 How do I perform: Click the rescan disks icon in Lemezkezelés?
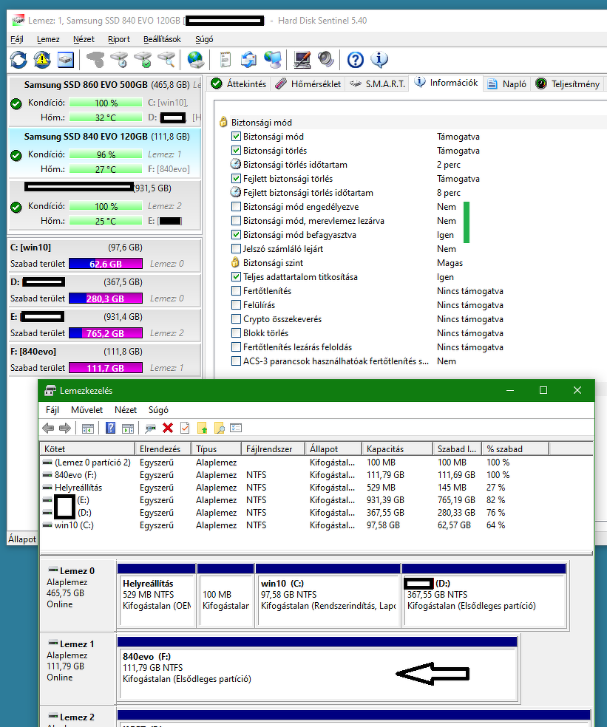click(150, 428)
